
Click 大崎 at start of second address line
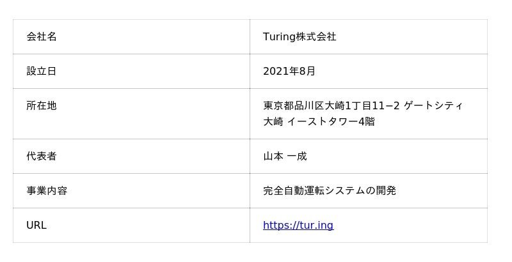coord(273,121)
